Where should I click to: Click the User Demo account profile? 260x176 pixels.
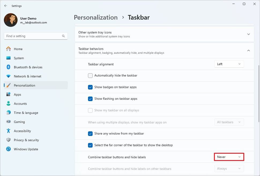[x=20, y=20]
